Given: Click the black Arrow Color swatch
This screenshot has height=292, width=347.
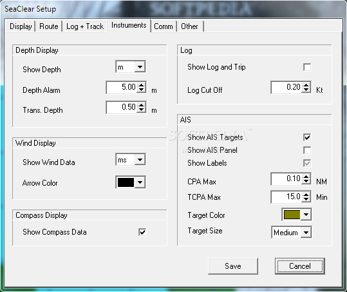Looking at the screenshot, I should (126, 182).
